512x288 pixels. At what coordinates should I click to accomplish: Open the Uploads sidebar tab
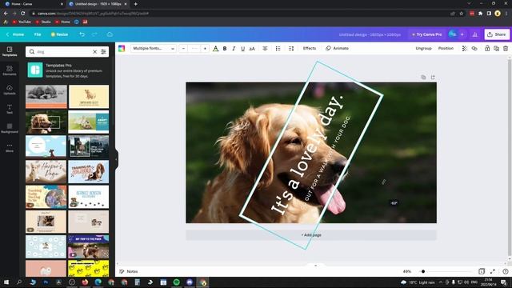tap(10, 90)
